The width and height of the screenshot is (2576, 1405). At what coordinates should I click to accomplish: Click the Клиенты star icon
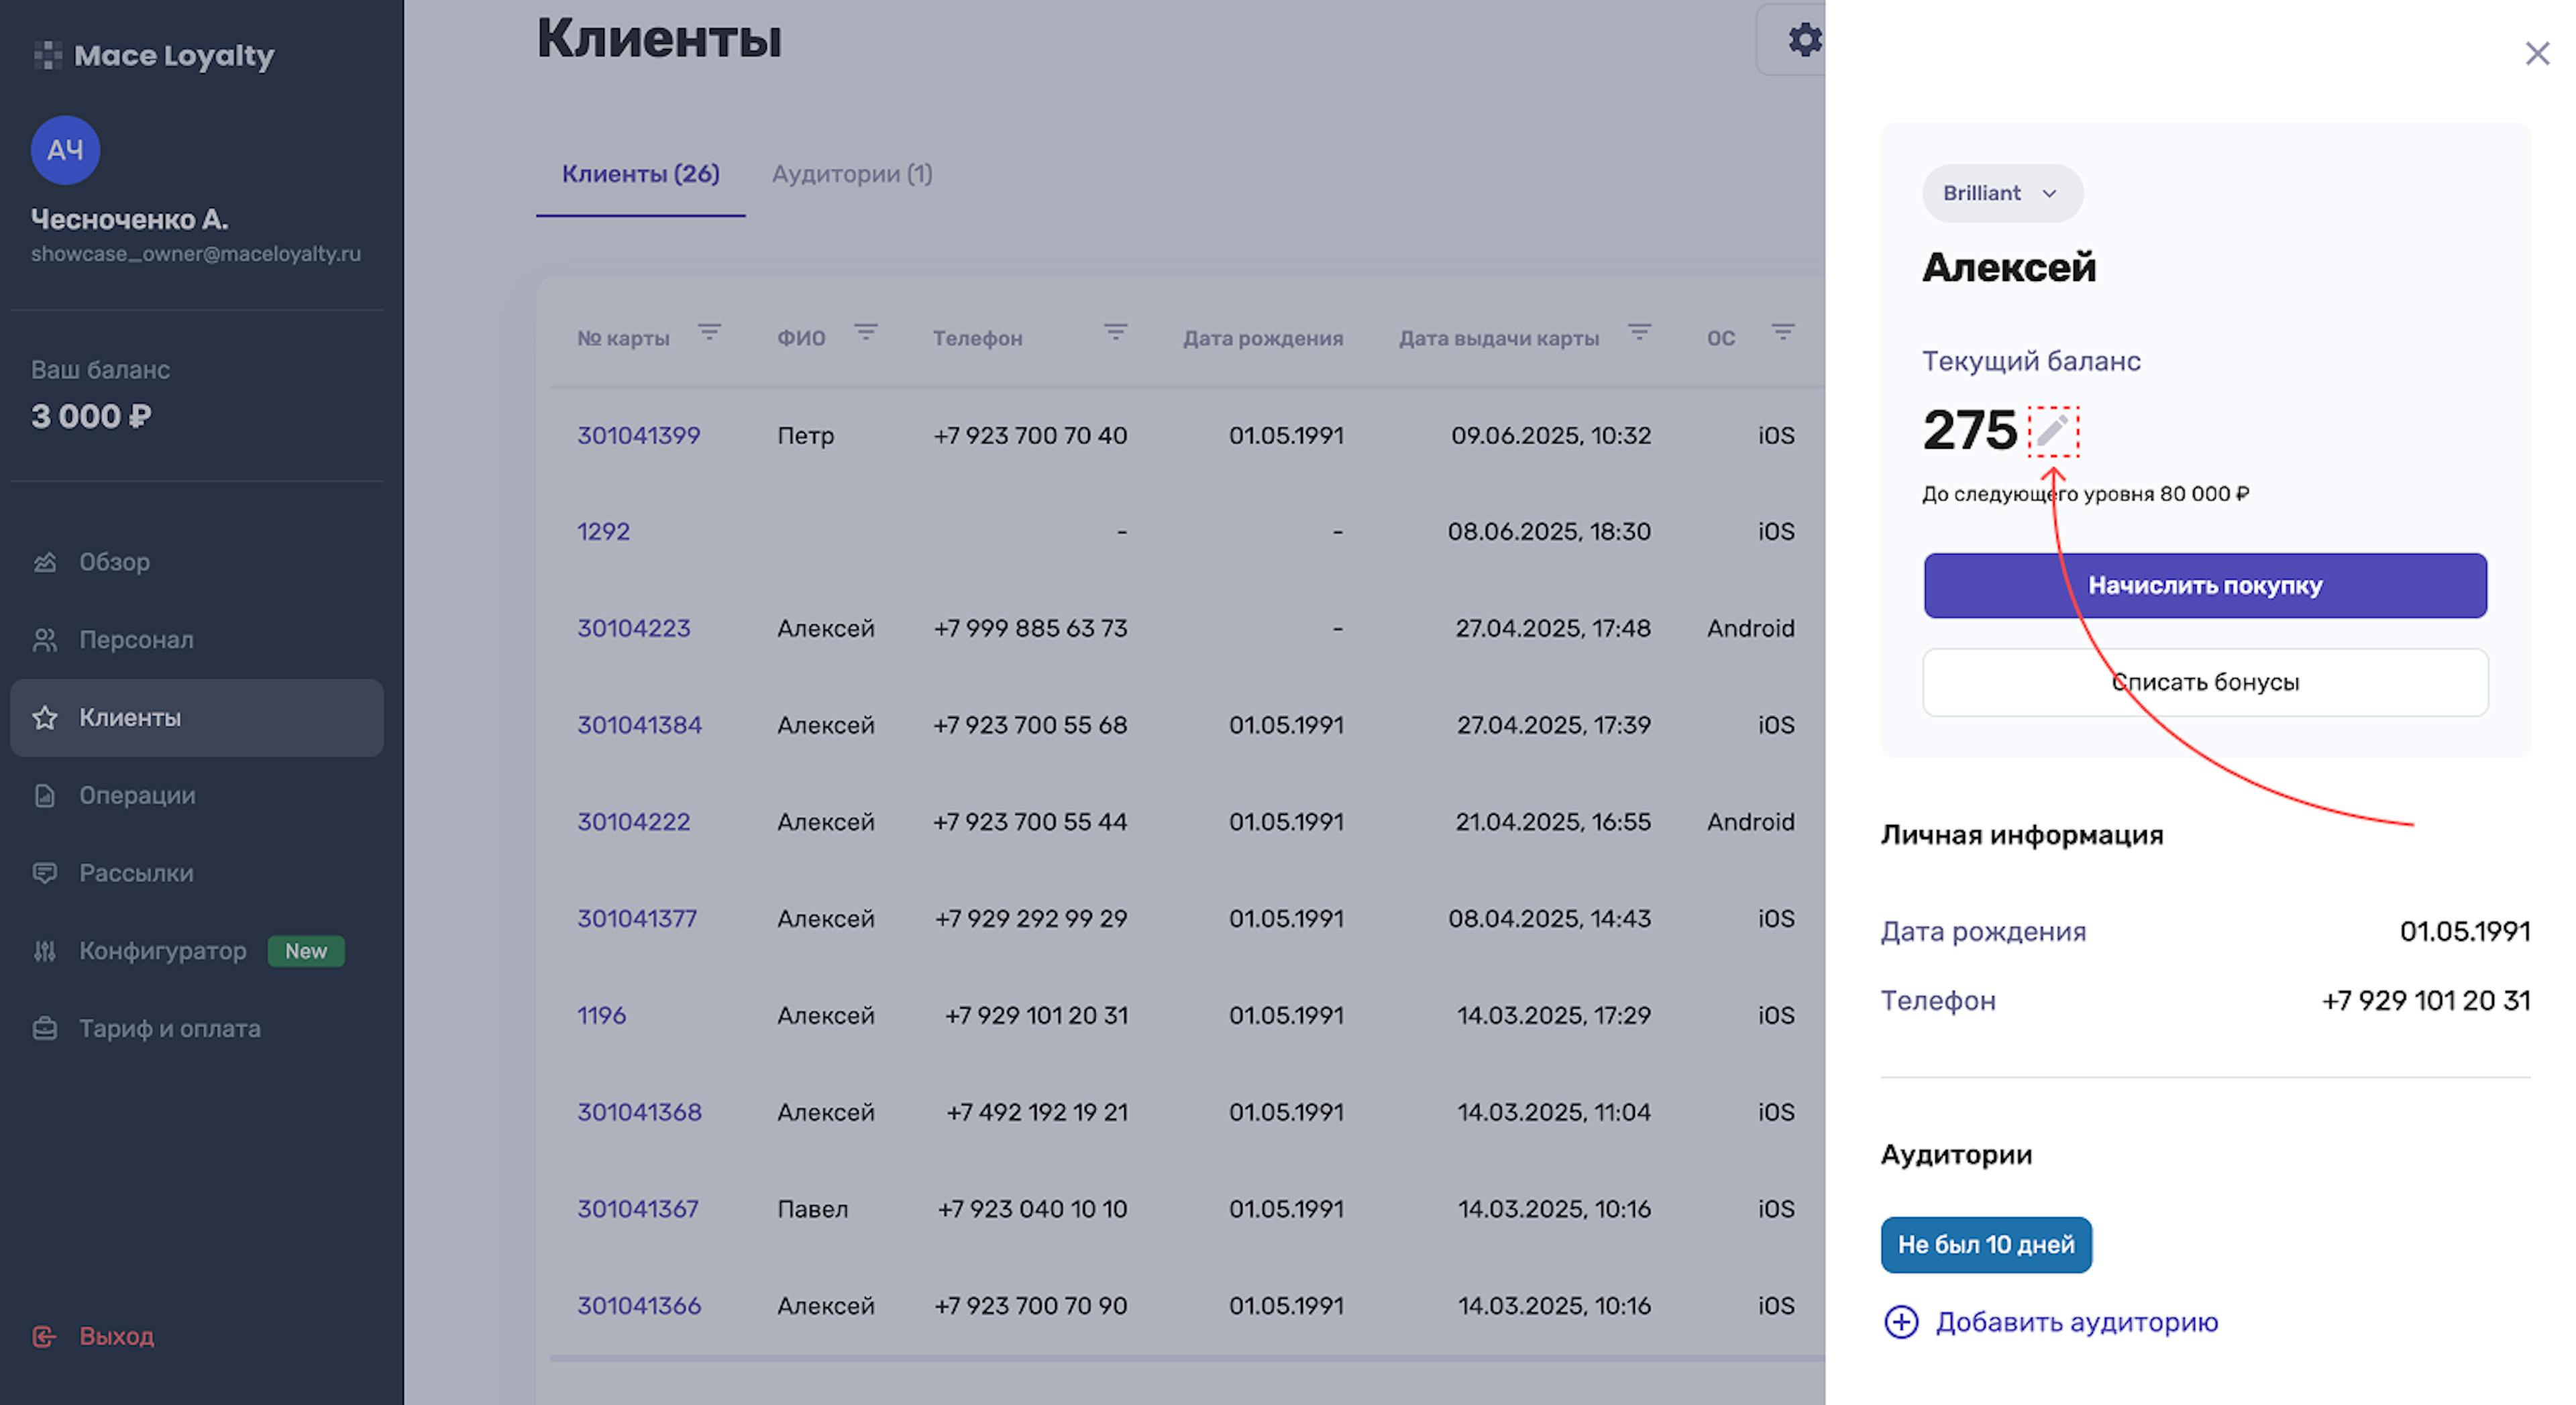coord(45,718)
